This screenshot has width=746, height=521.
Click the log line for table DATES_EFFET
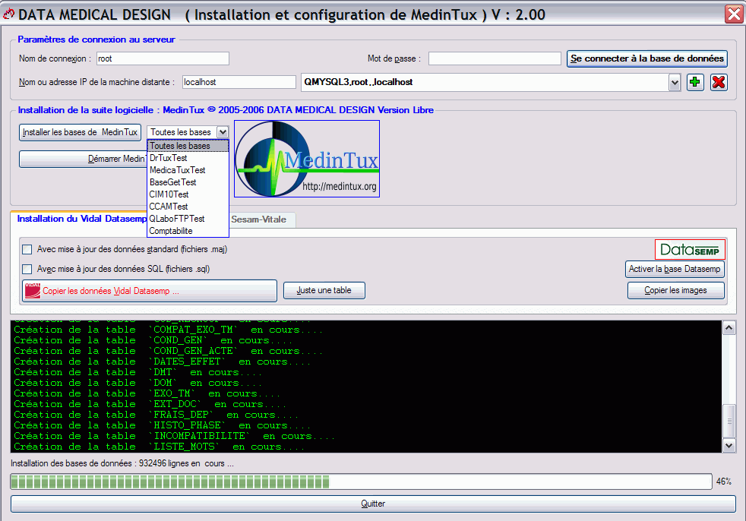(163, 362)
